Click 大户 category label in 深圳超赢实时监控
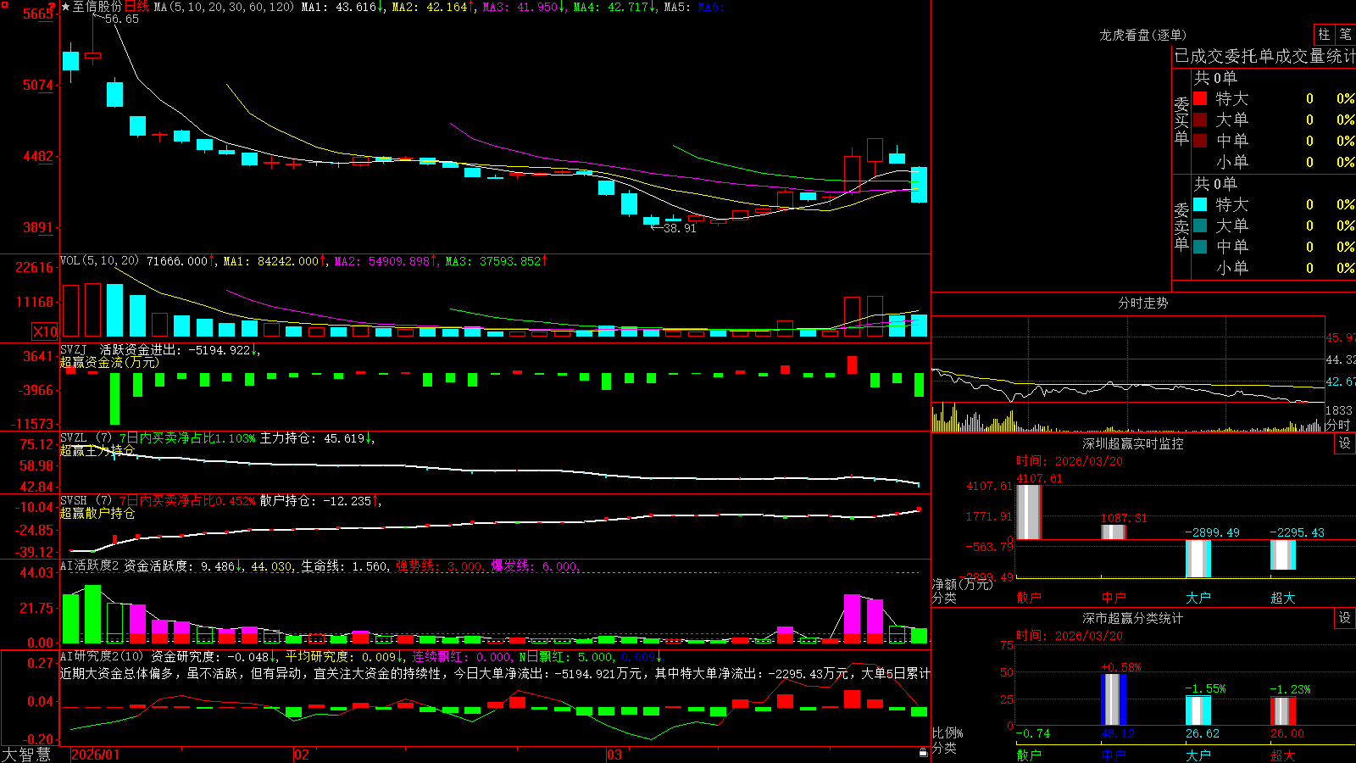This screenshot has height=763, width=1356. (x=1198, y=598)
